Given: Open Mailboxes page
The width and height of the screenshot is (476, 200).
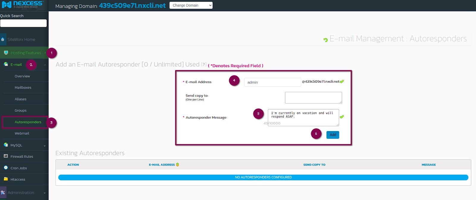Looking at the screenshot, I should click(x=23, y=88).
